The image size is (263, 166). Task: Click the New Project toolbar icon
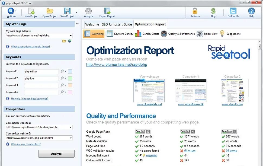click(31, 11)
